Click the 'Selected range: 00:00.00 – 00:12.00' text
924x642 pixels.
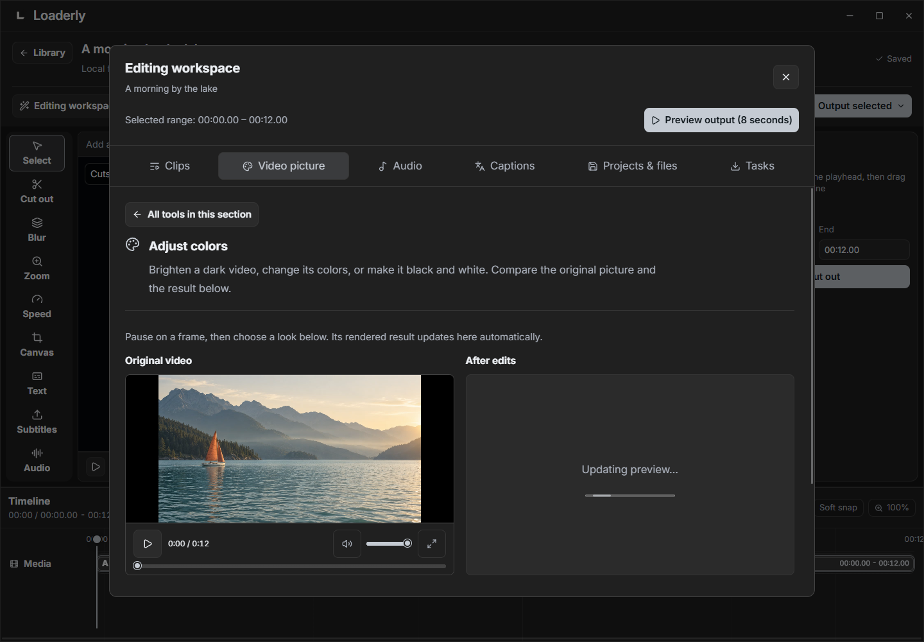pos(206,120)
